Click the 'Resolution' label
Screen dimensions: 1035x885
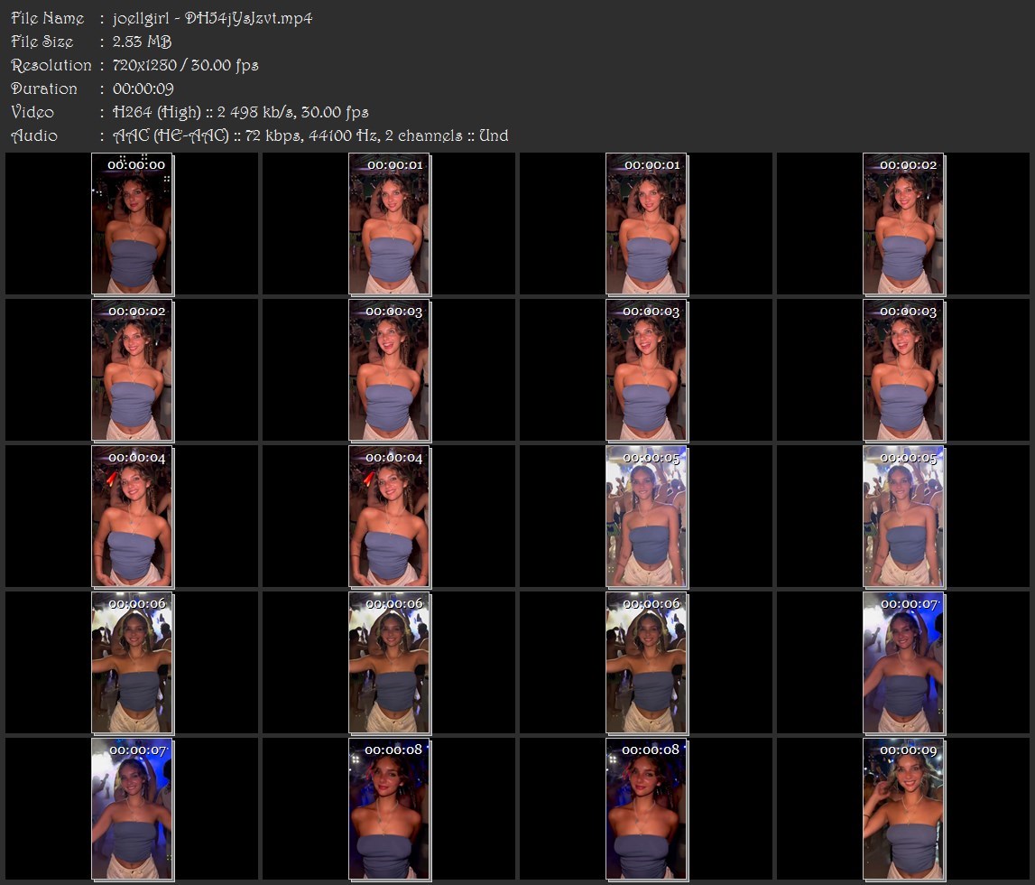pos(51,65)
